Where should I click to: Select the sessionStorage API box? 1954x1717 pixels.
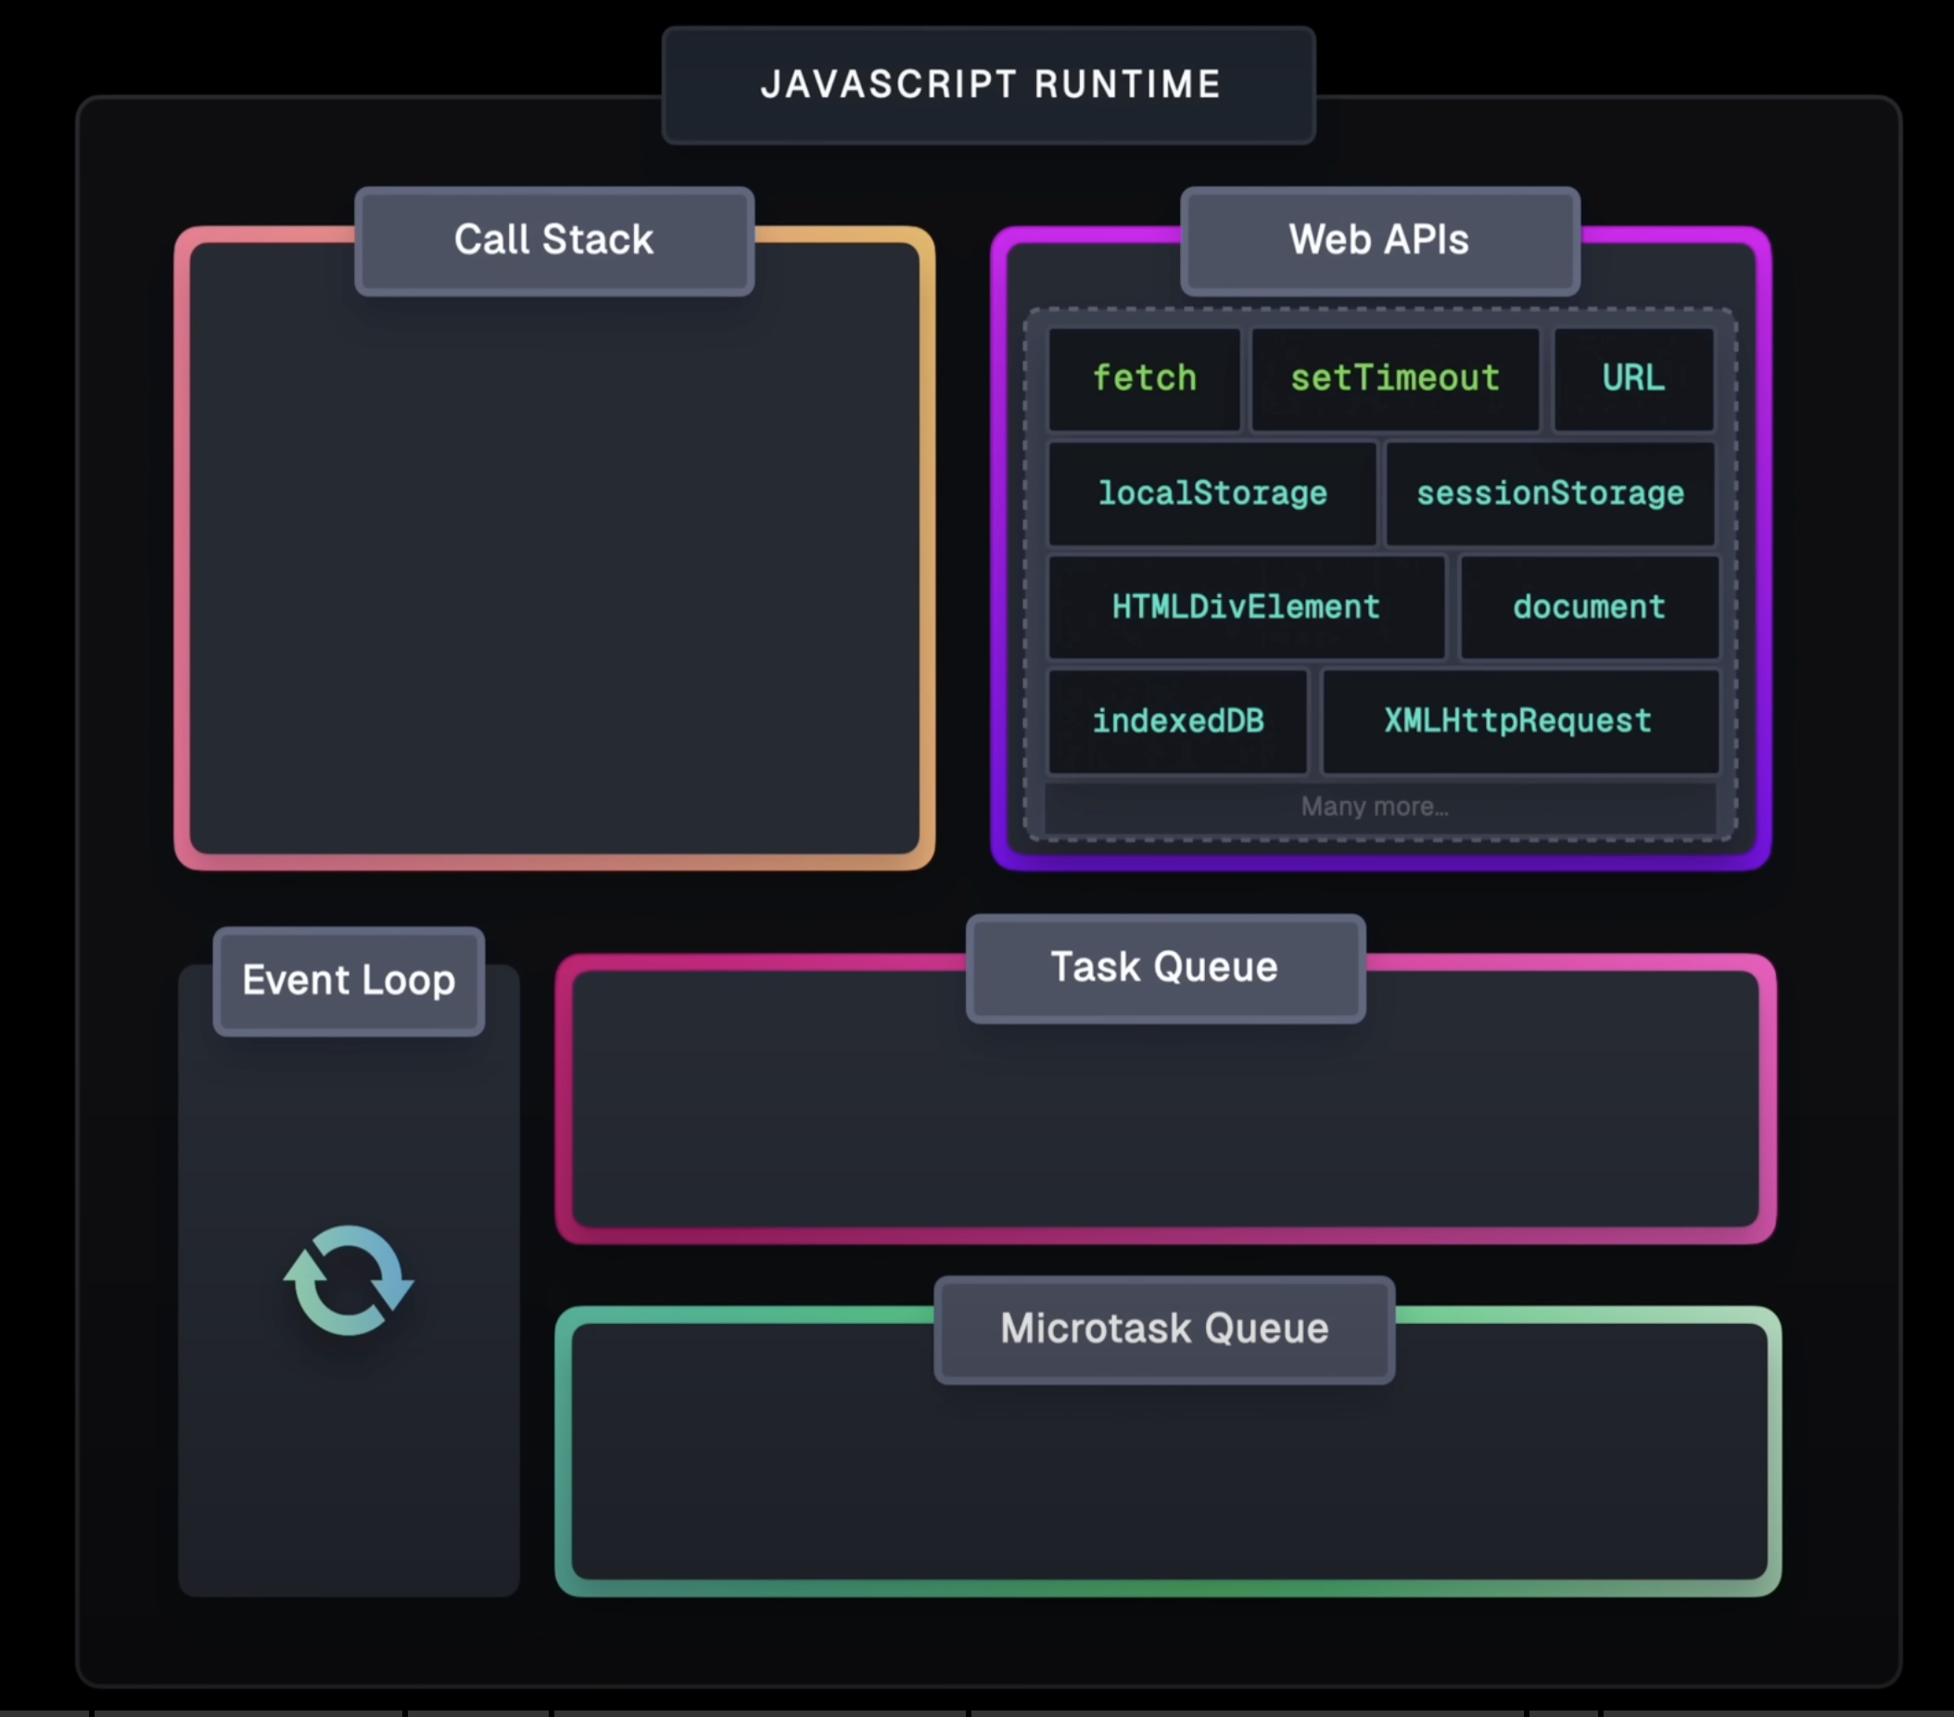pos(1550,493)
